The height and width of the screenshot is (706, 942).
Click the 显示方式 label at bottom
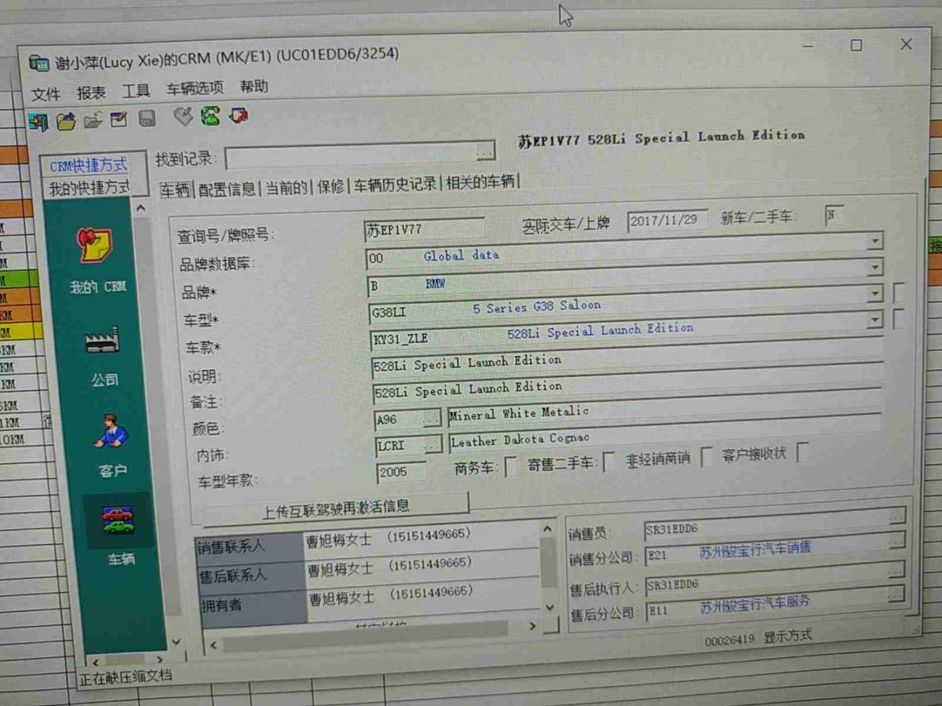click(x=787, y=636)
